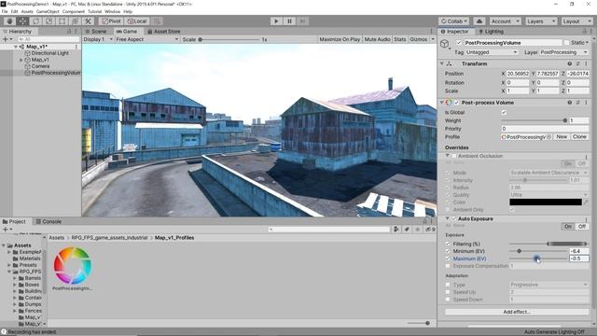Image resolution: width=597 pixels, height=336 pixels.
Task: Click Post-process Volume help icon
Action: coord(570,103)
